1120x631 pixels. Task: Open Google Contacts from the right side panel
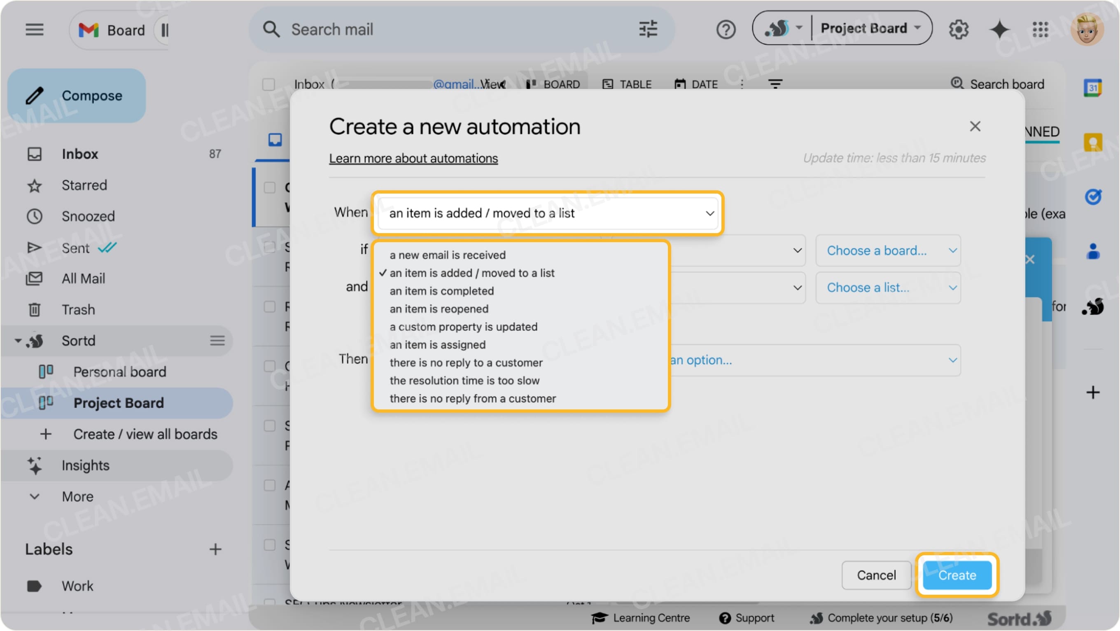[x=1094, y=250]
